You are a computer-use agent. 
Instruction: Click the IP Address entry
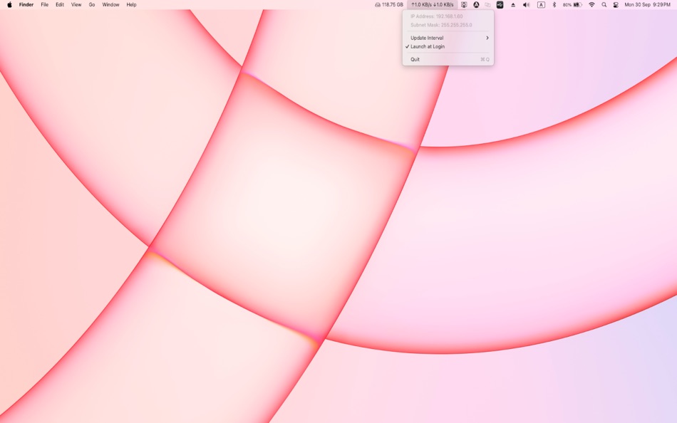[x=435, y=16]
